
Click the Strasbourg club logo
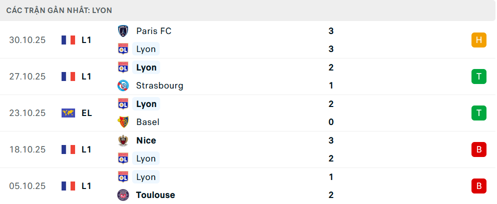[123, 85]
